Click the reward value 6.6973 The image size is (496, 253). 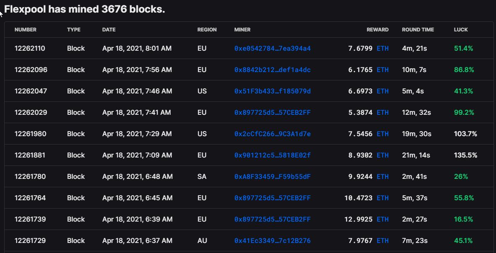click(360, 91)
